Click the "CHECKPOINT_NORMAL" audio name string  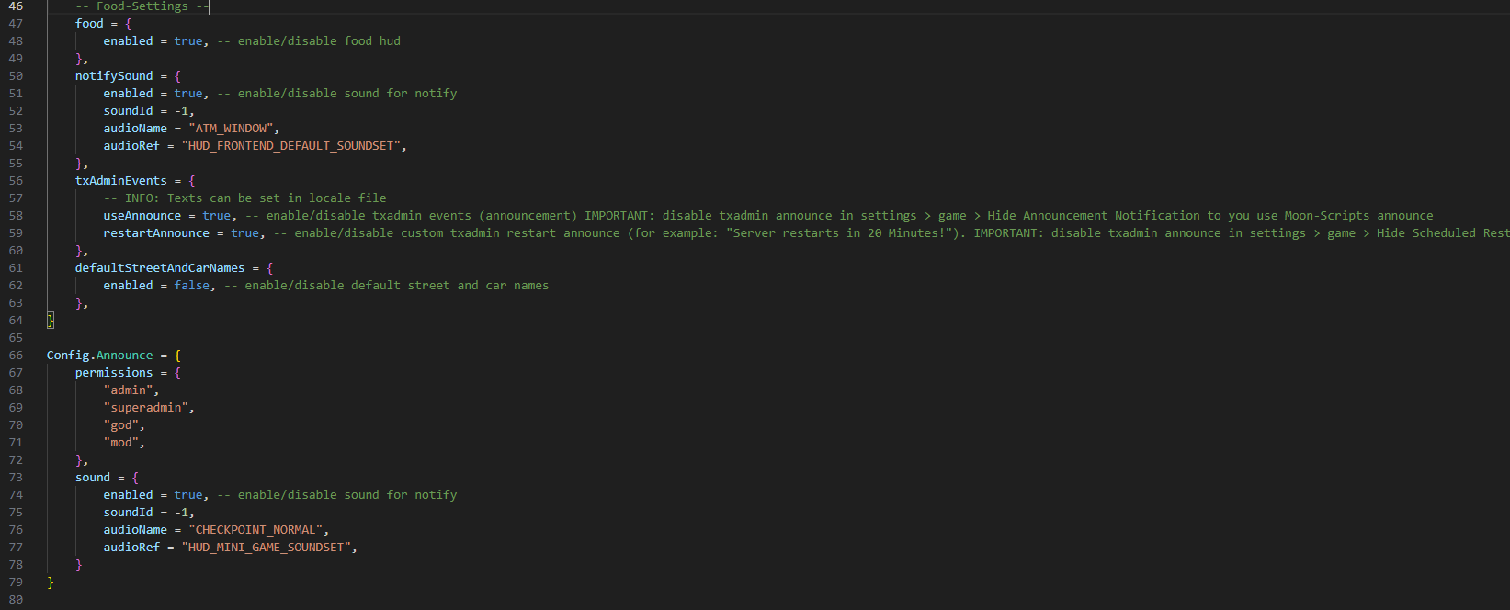tap(255, 530)
